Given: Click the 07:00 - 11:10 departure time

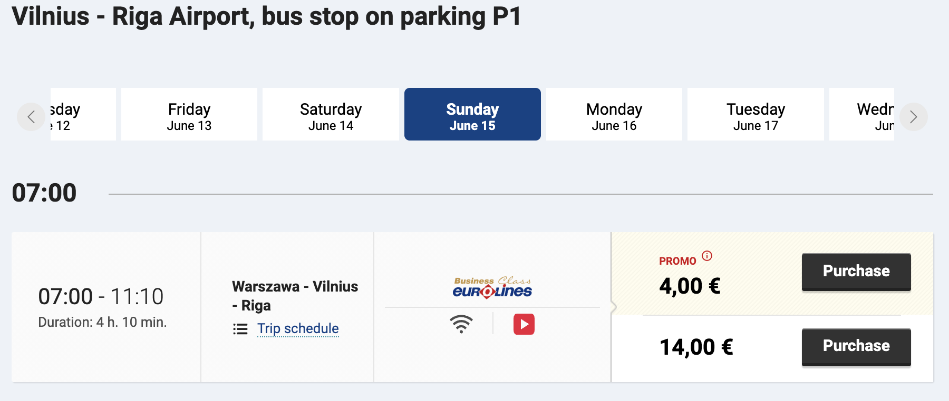Looking at the screenshot, I should click(x=101, y=296).
